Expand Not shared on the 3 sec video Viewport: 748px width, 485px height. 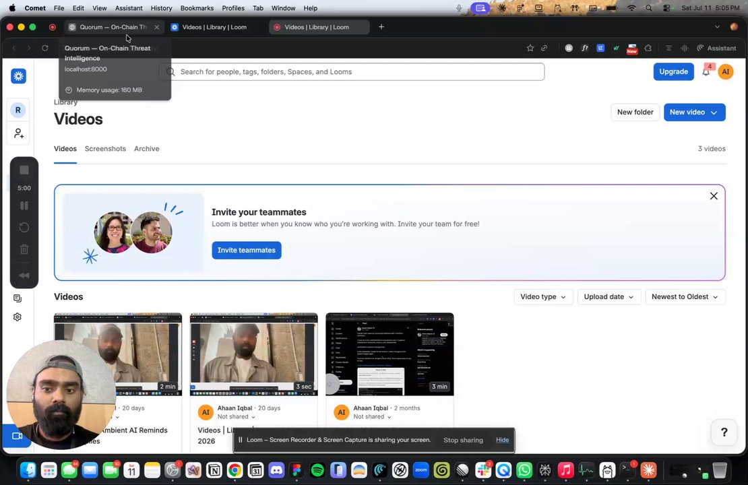click(x=236, y=417)
